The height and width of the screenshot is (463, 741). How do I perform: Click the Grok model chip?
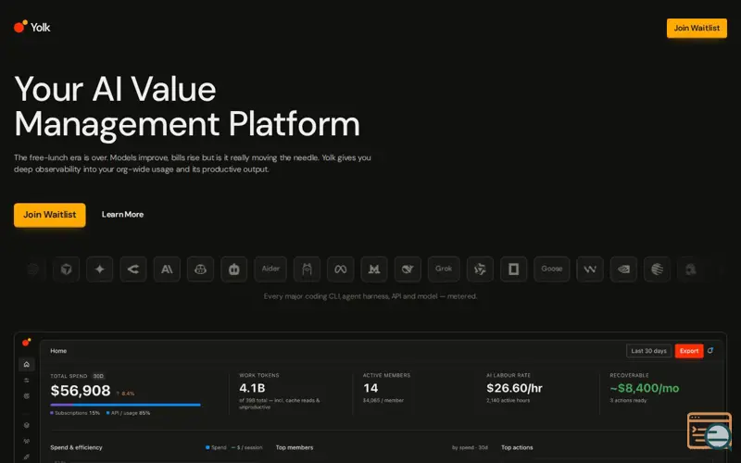444,269
